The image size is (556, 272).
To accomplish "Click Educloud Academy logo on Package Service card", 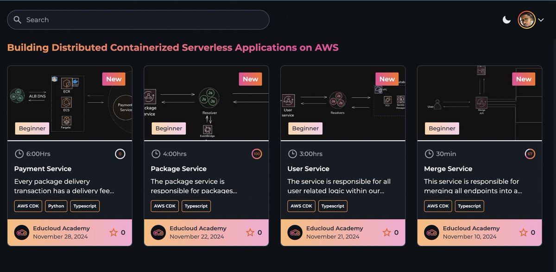I will [x=158, y=232].
